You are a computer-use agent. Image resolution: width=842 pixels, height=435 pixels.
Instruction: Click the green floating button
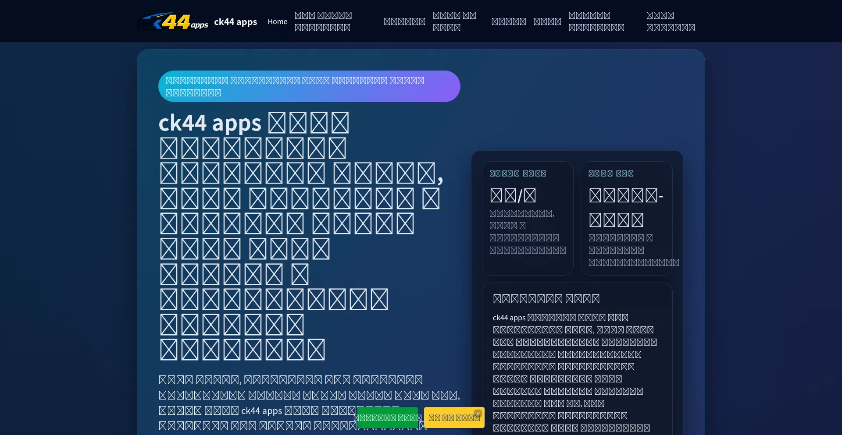(388, 417)
